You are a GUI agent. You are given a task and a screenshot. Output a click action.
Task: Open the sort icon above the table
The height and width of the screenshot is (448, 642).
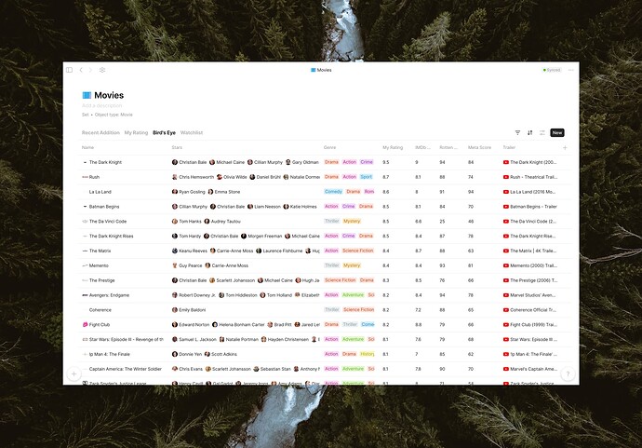coord(529,133)
